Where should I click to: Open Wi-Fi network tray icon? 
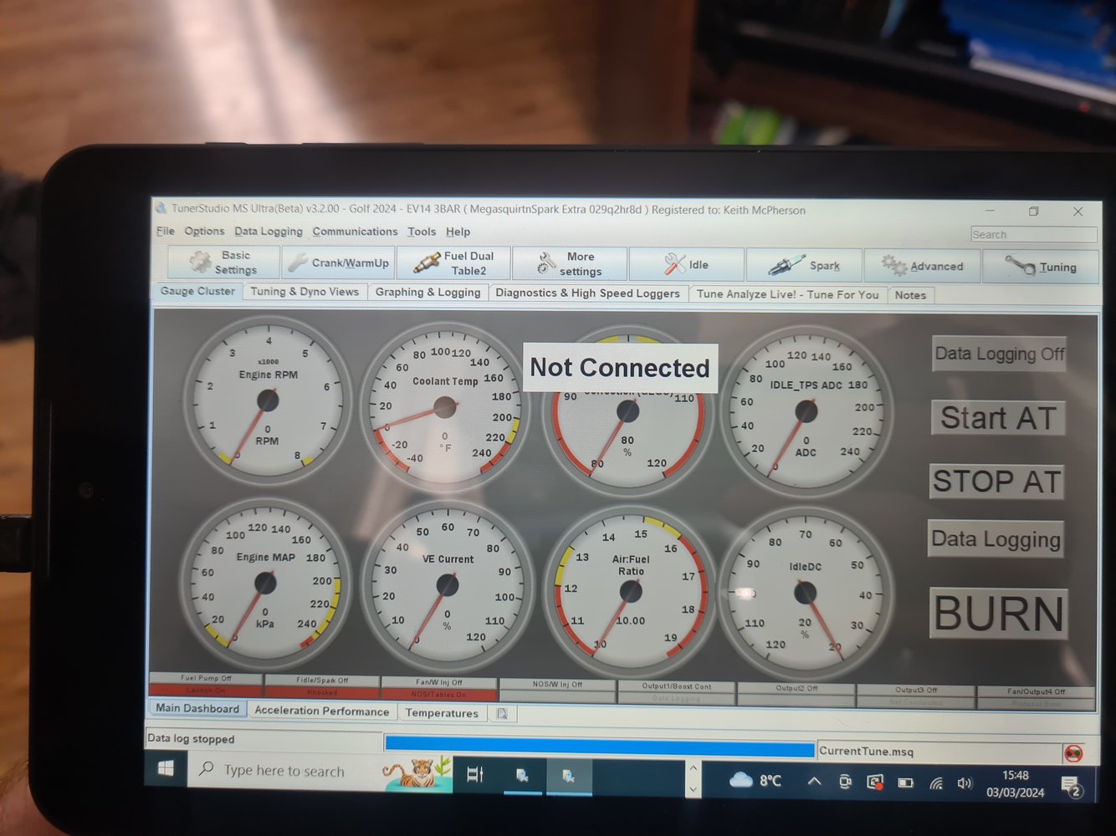[x=936, y=783]
